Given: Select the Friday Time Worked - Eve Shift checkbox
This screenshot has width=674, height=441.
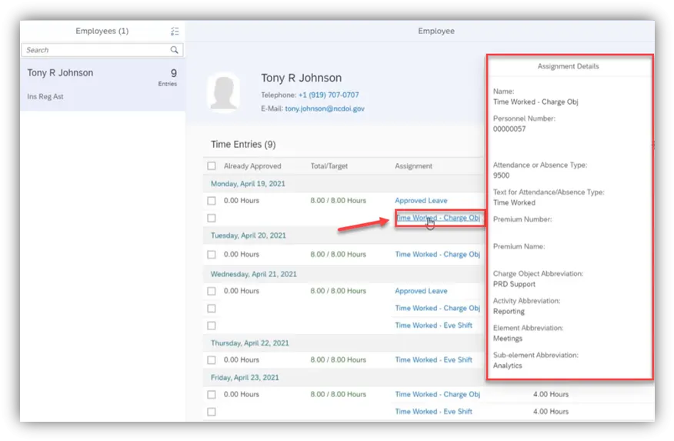Looking at the screenshot, I should [x=212, y=412].
